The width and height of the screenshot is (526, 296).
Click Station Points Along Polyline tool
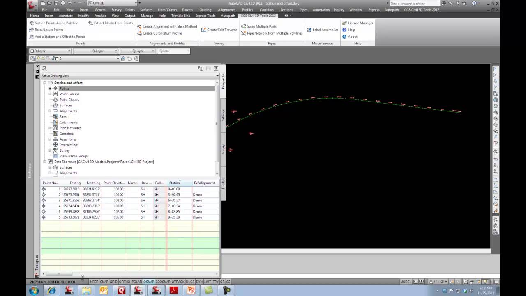pyautogui.click(x=53, y=23)
